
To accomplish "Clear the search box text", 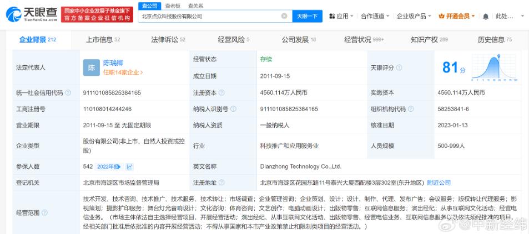I will pyautogui.click(x=284, y=17).
